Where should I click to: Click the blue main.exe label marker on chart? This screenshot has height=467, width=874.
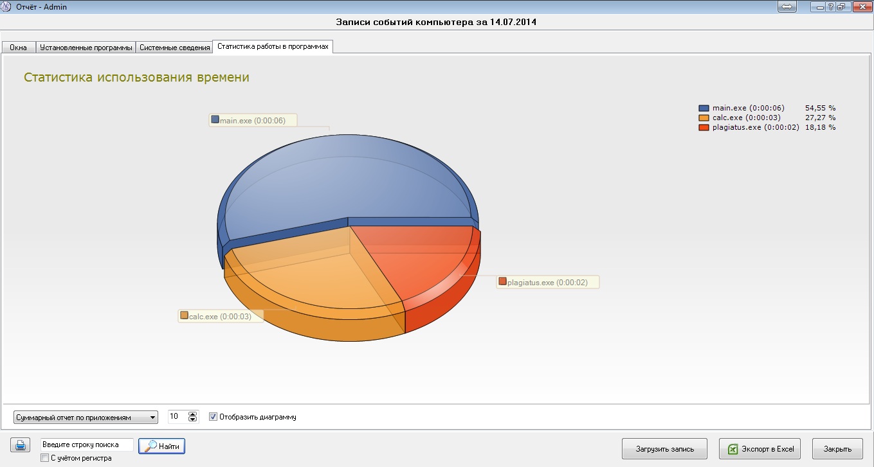point(215,119)
